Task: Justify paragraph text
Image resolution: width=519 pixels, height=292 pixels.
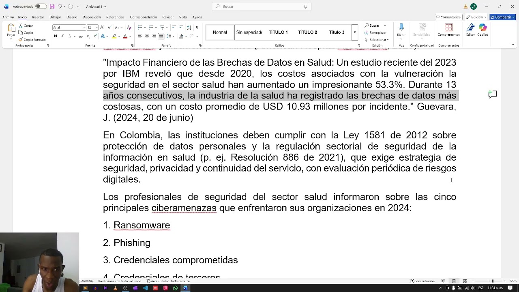Action: click(x=161, y=36)
